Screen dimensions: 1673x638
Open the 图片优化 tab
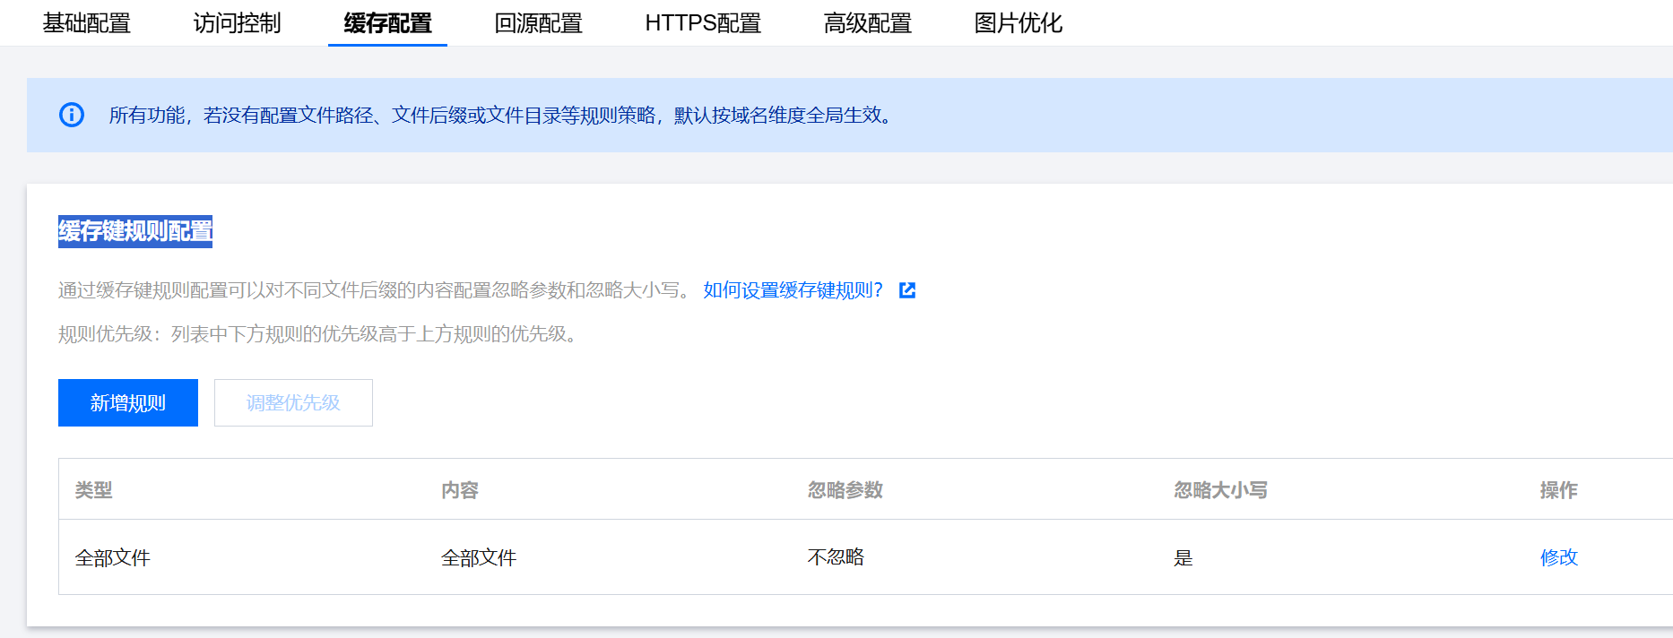pos(1019,23)
